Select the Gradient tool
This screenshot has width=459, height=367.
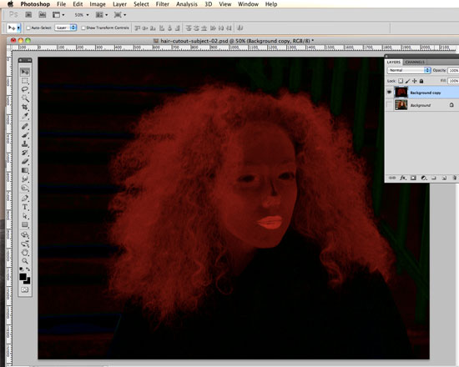[25, 170]
